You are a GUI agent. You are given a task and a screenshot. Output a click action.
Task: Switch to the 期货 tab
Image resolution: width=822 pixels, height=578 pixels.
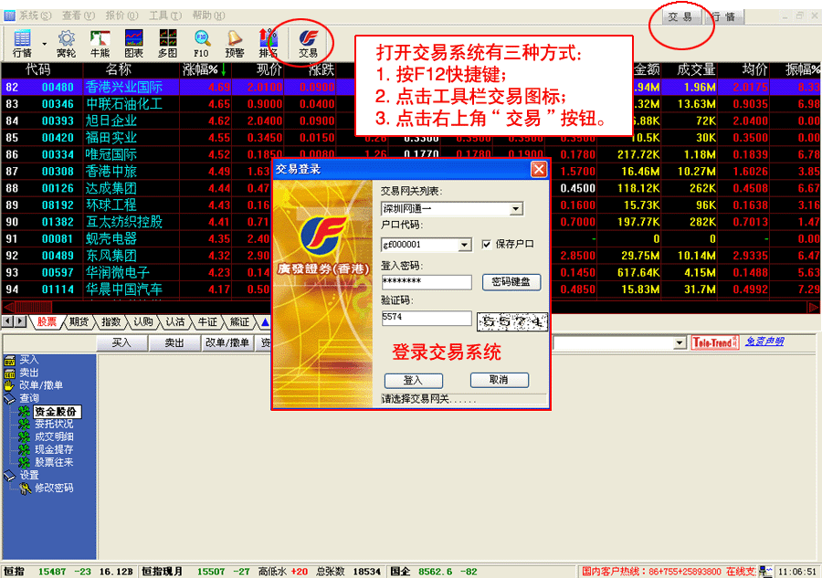[x=79, y=321]
